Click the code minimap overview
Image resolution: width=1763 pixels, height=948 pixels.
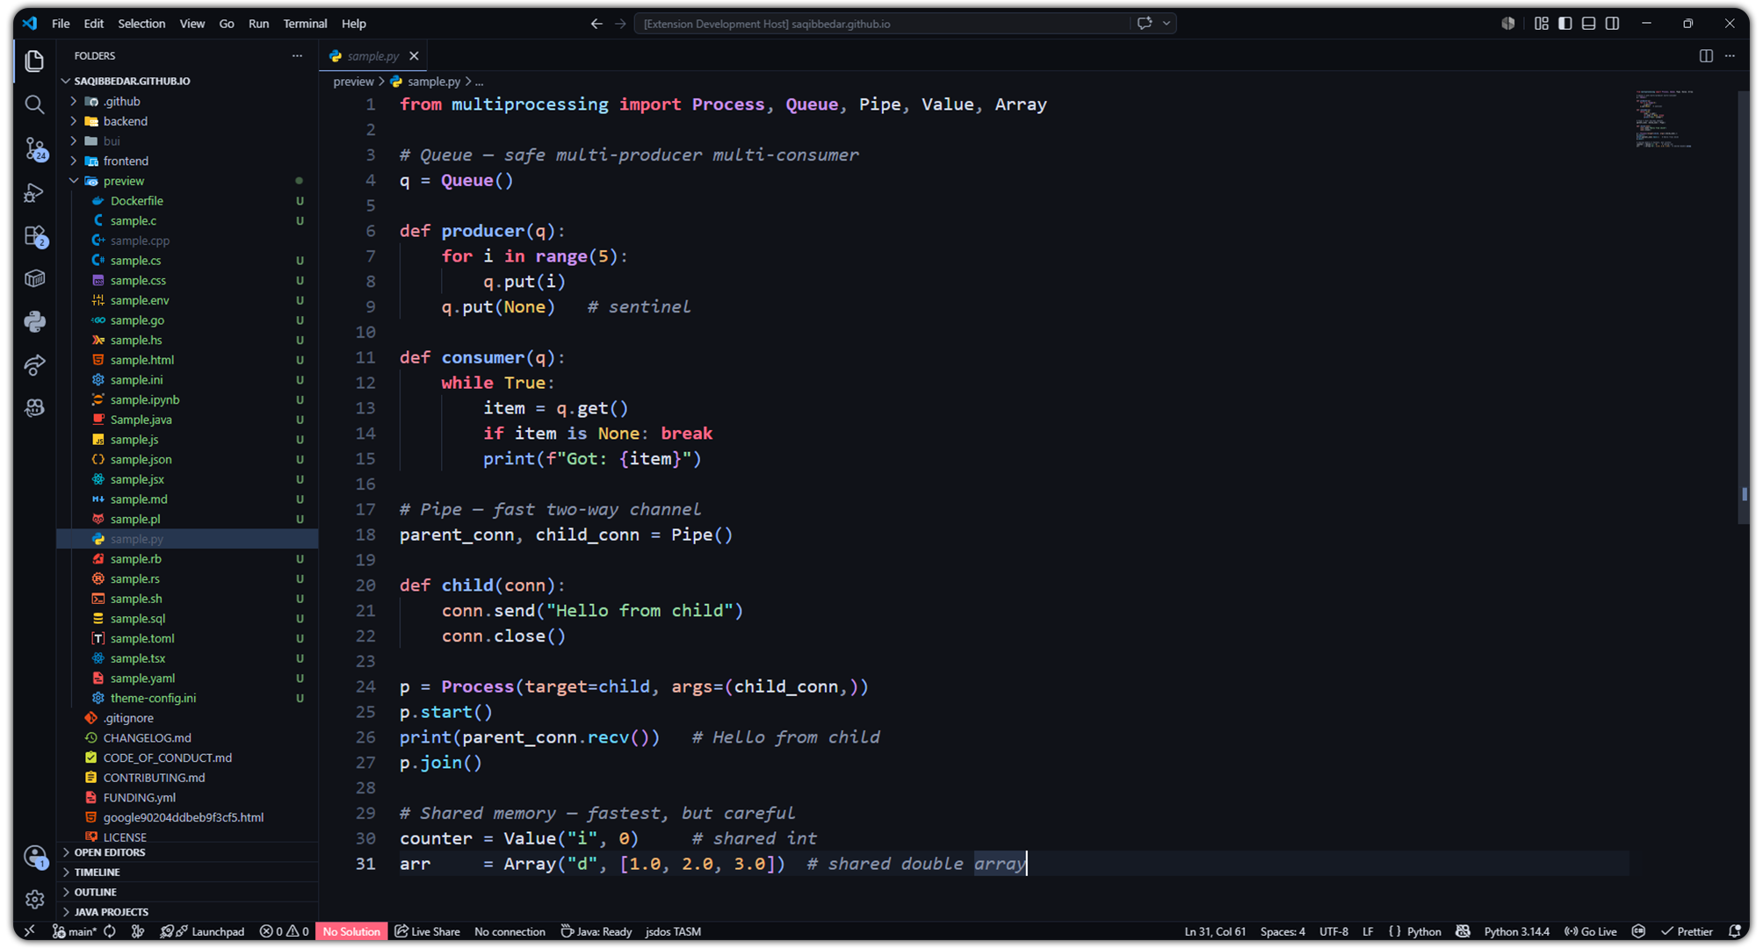[1665, 118]
